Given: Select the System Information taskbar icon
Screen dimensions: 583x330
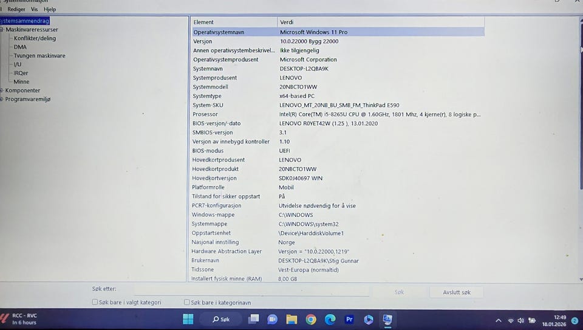Looking at the screenshot, I should tap(387, 319).
